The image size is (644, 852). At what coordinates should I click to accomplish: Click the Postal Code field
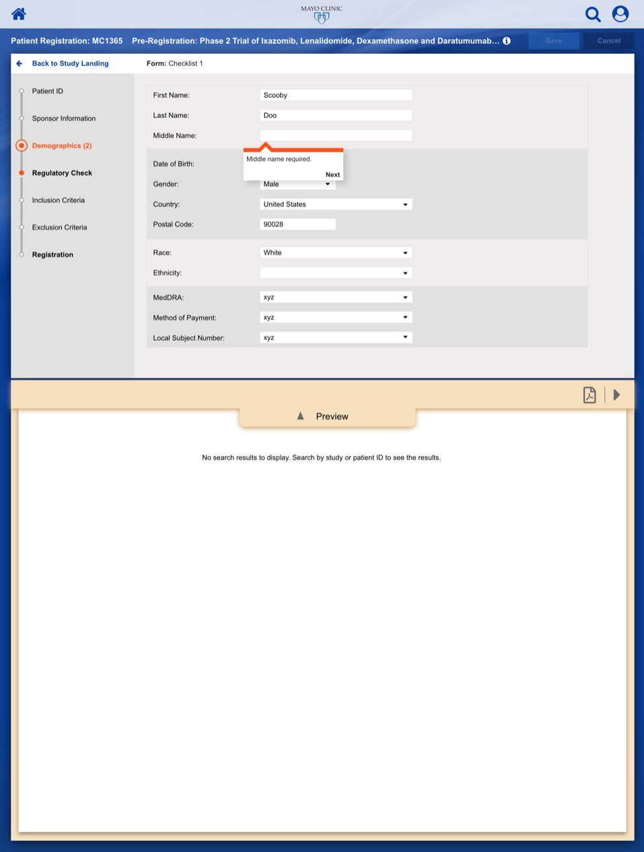coord(297,224)
